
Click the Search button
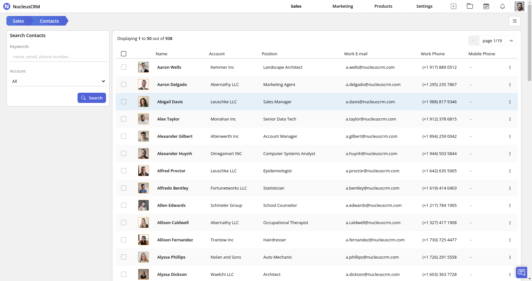(x=92, y=98)
